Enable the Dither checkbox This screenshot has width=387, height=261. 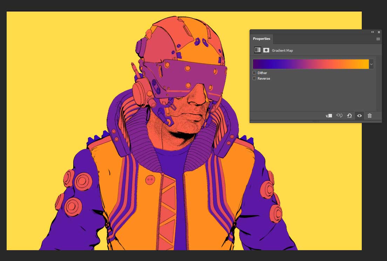(x=254, y=73)
